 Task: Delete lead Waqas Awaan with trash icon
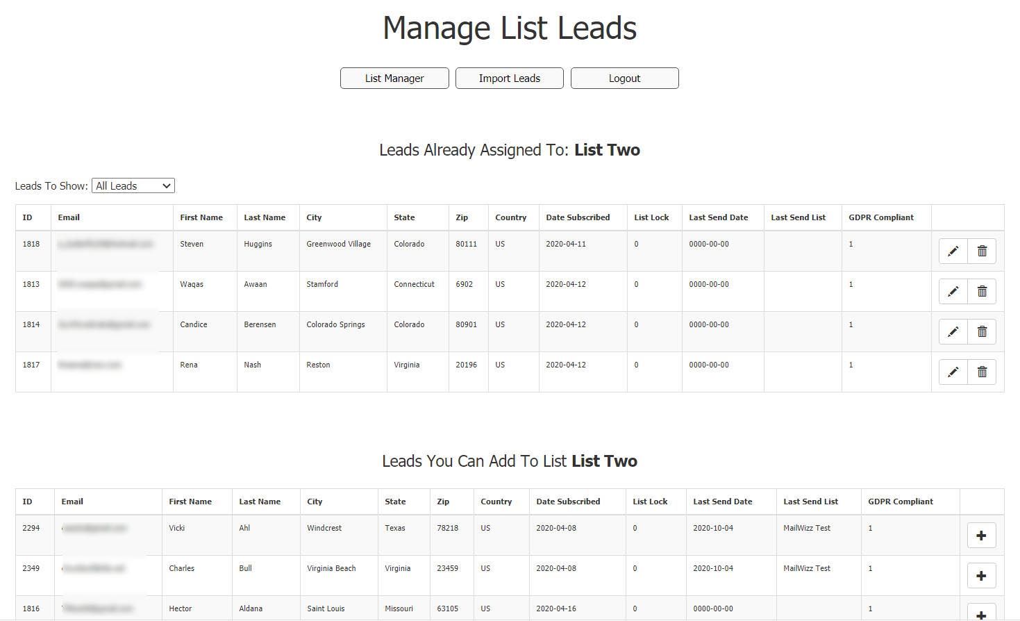pyautogui.click(x=982, y=292)
